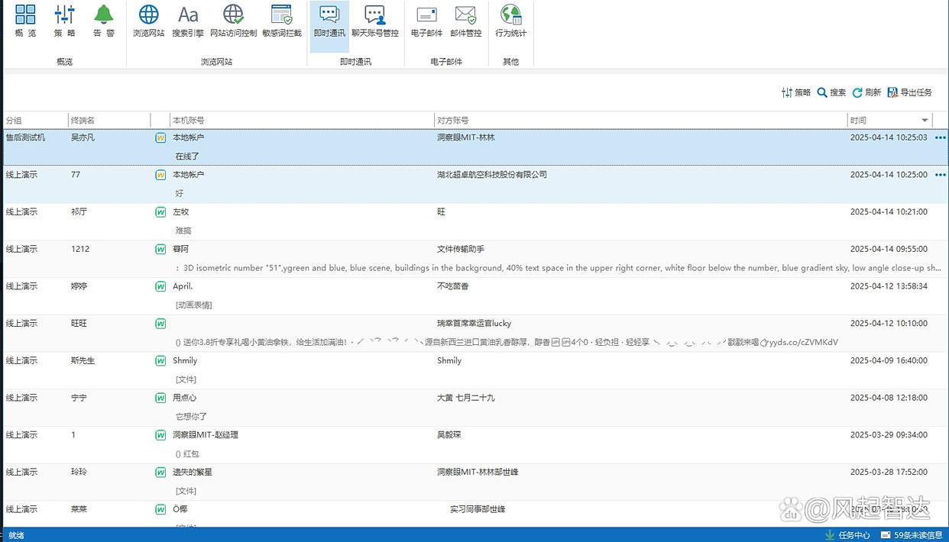The image size is (949, 542).
Task: Click the 搜索 search button
Action: click(831, 92)
